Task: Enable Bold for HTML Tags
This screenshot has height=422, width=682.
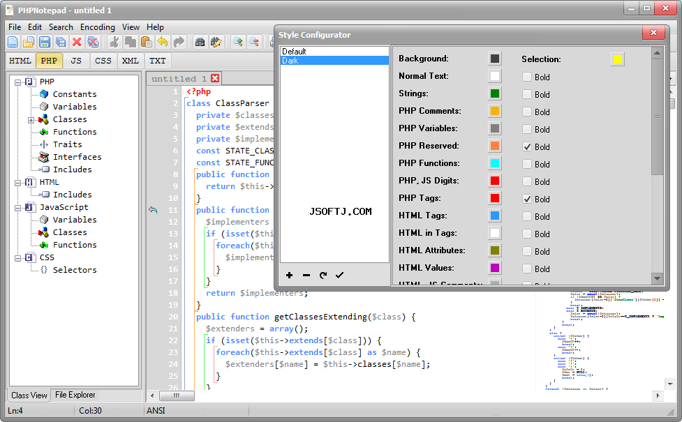Action: point(527,216)
